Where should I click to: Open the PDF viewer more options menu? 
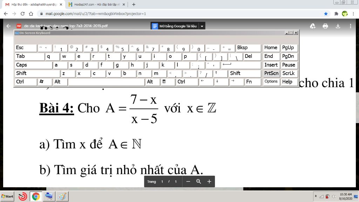(351, 26)
